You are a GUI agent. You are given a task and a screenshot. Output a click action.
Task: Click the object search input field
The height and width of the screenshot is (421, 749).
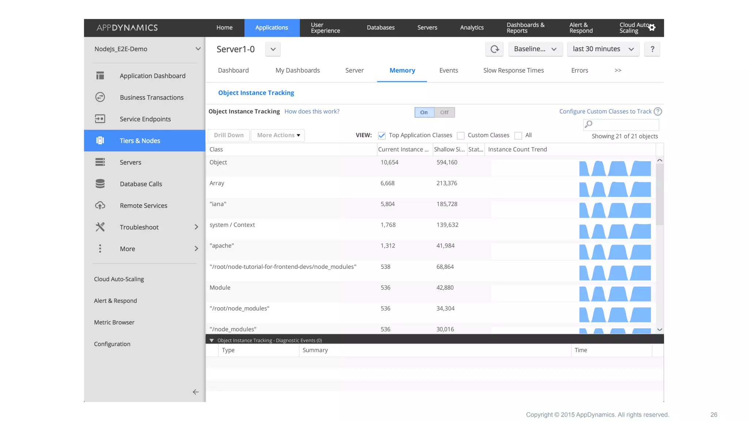(621, 125)
